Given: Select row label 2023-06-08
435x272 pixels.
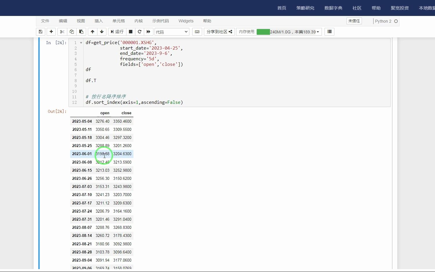Looking at the screenshot, I should click(82, 162).
